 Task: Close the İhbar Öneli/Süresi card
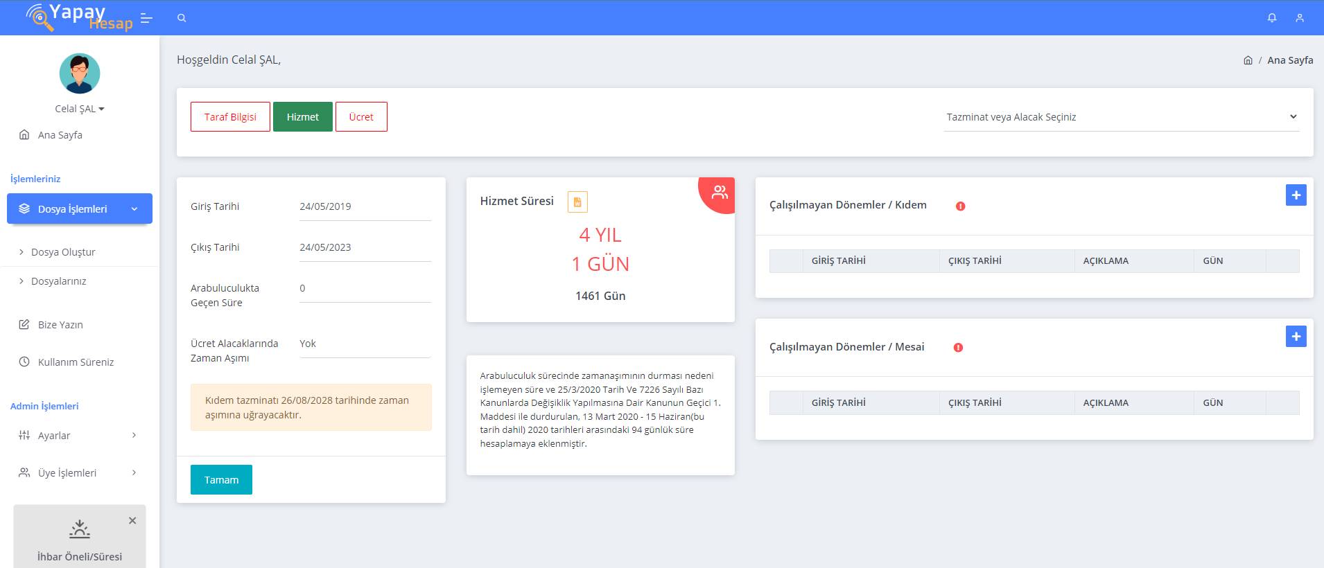[x=132, y=520]
